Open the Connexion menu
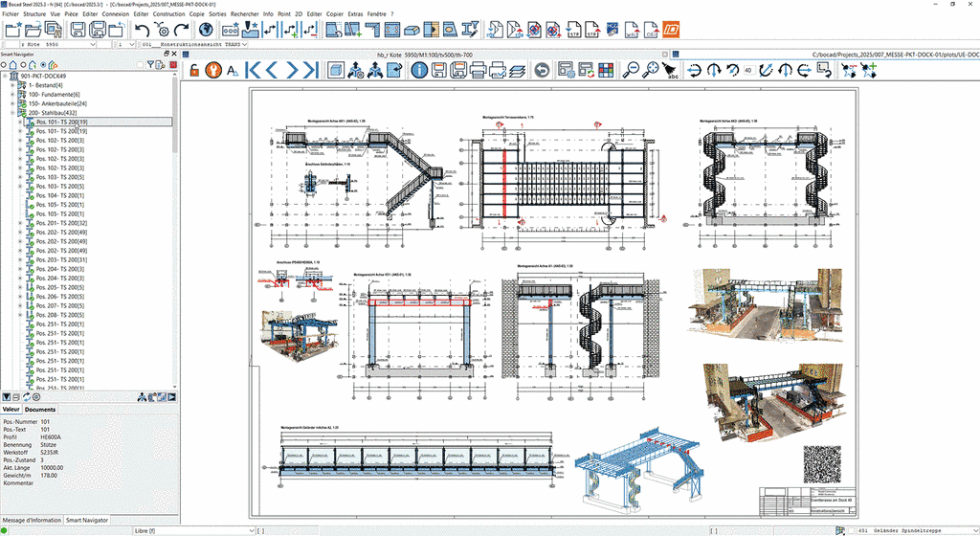 pyautogui.click(x=116, y=13)
